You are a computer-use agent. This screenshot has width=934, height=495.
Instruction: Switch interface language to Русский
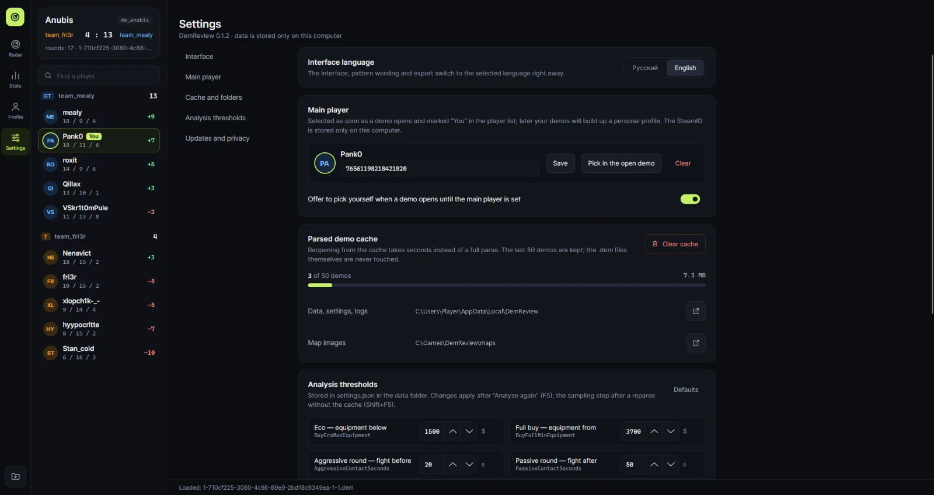pyautogui.click(x=645, y=68)
